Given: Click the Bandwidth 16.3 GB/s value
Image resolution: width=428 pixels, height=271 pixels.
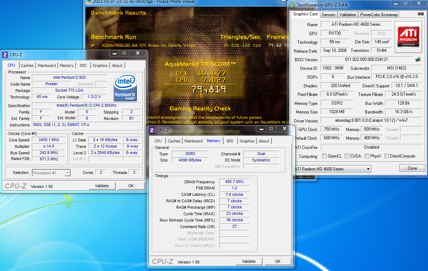Looking at the screenshot, I should point(404,112).
